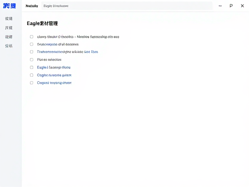Image resolution: width=249 pixels, height=187 pixels.
Task: Click the "Eagle素材管理" page heading
Action: [x=42, y=23]
